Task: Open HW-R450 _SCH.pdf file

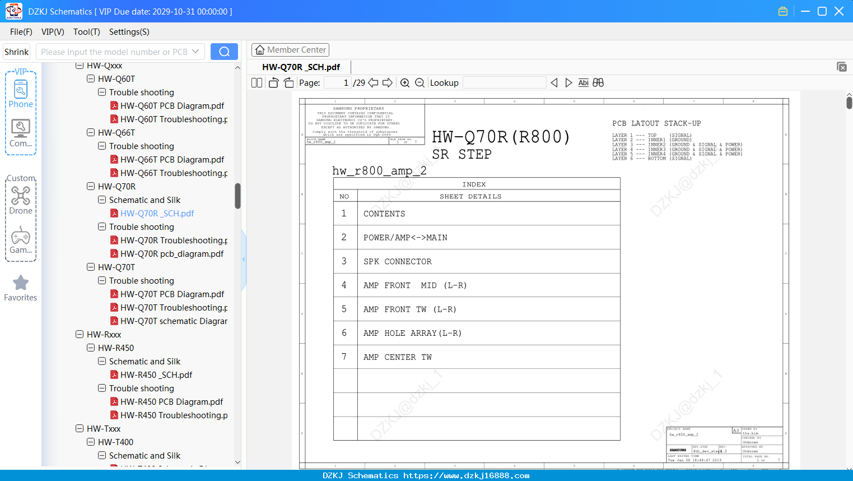Action: click(x=151, y=375)
